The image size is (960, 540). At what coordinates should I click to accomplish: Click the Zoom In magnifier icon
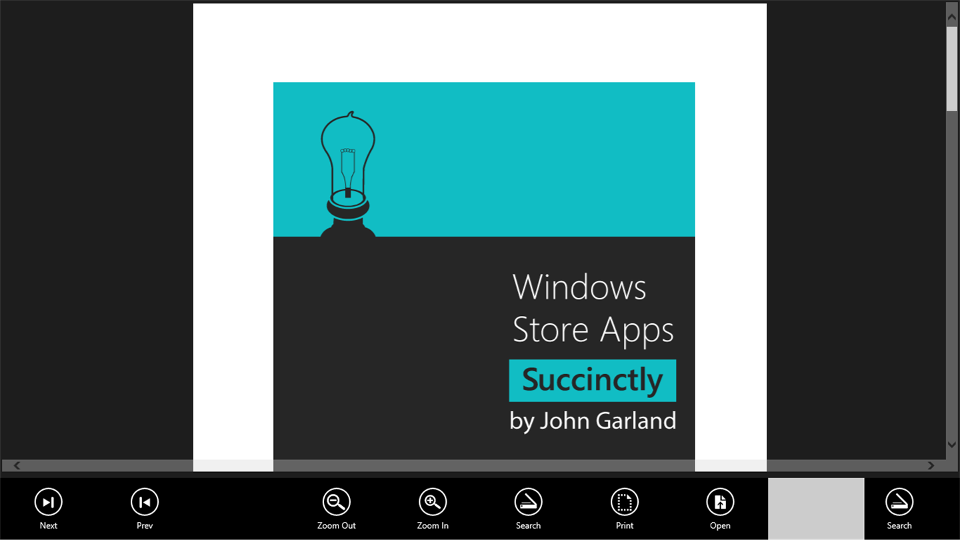(433, 503)
